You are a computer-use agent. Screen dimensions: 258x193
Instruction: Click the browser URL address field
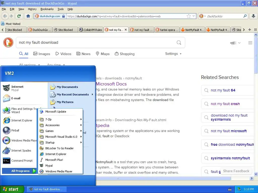[x=127, y=16]
